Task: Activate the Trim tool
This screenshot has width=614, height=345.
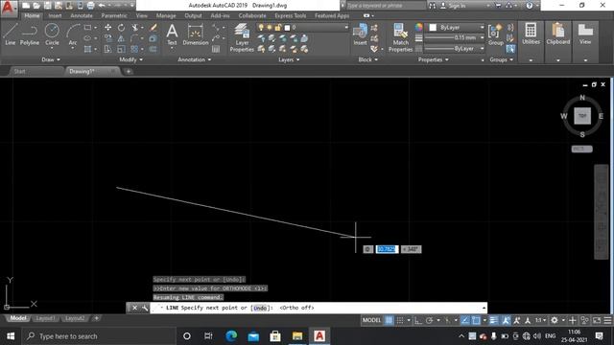Action: coord(134,28)
